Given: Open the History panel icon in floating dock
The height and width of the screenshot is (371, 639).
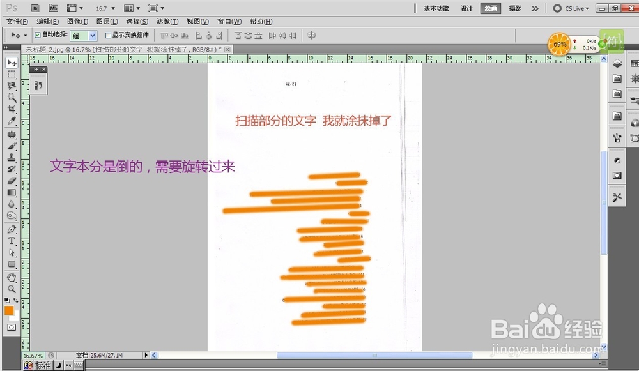Looking at the screenshot, I should (38, 85).
